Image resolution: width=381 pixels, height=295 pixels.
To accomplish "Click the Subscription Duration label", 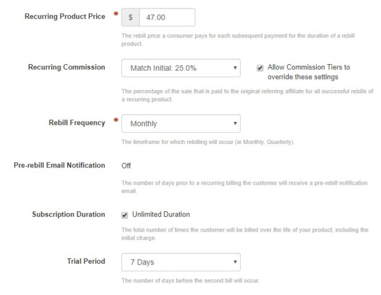I will coord(69,214).
